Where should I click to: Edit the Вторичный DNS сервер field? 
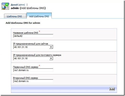point(33,81)
